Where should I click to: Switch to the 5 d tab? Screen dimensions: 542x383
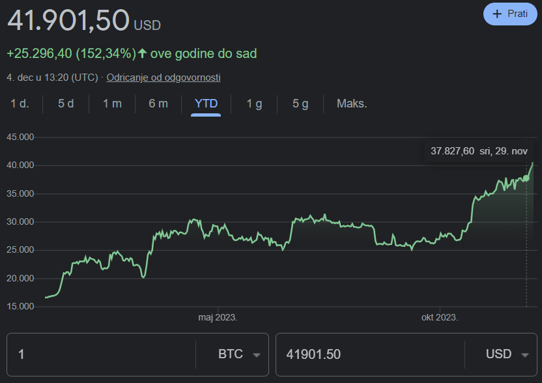point(66,104)
